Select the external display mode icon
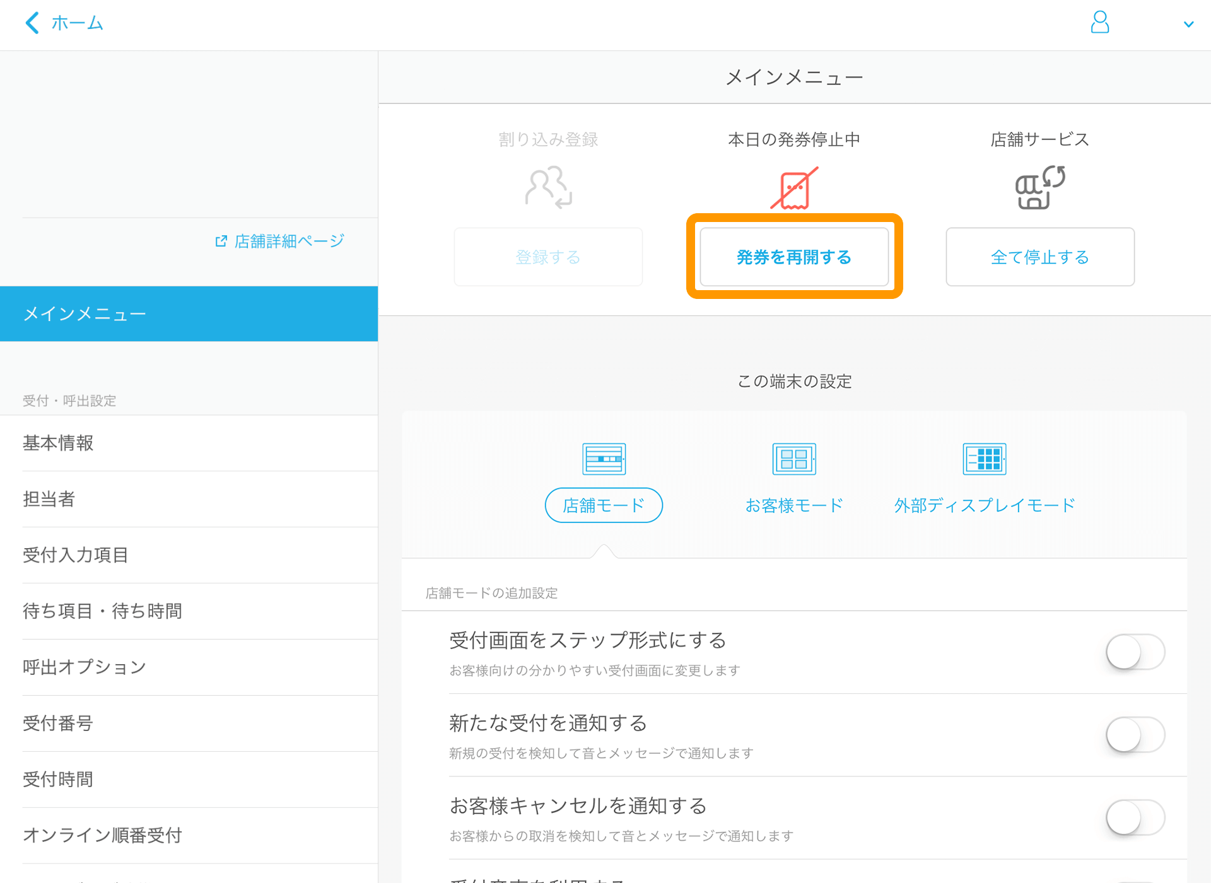 (983, 459)
